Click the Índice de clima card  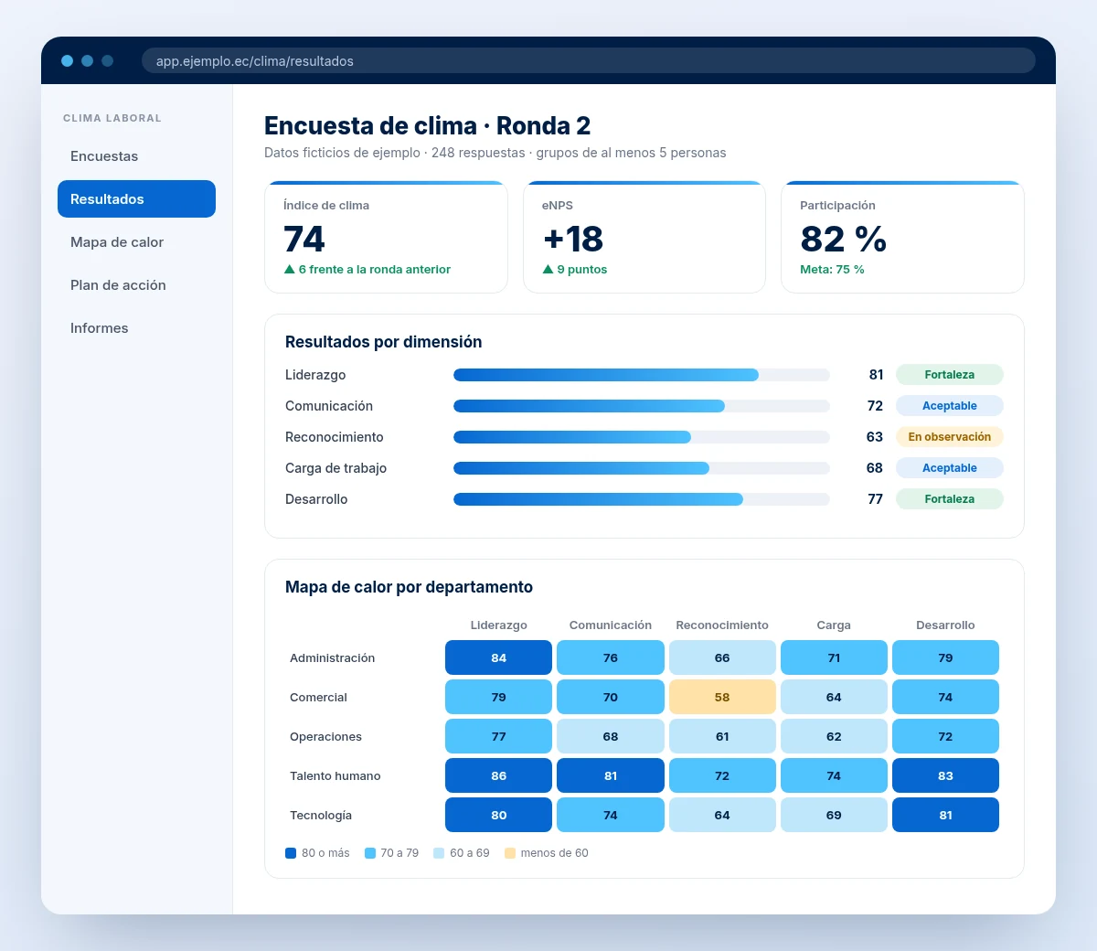coord(386,238)
